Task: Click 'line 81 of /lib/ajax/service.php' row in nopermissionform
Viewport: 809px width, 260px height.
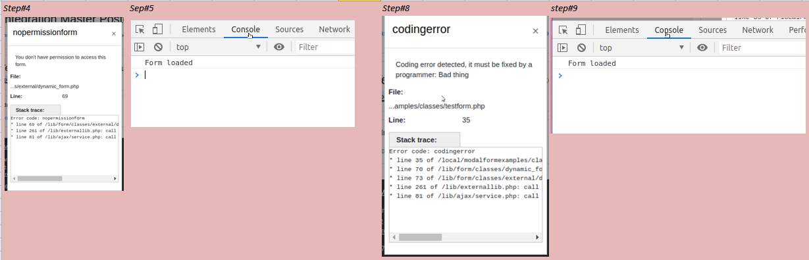Action: [63, 137]
